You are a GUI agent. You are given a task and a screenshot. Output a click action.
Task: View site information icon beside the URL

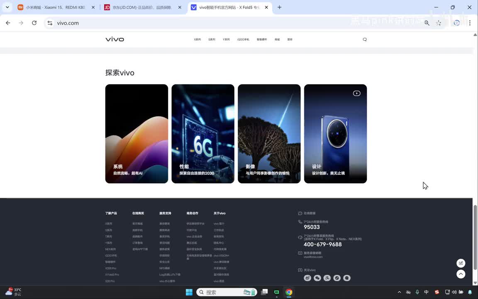click(x=50, y=23)
